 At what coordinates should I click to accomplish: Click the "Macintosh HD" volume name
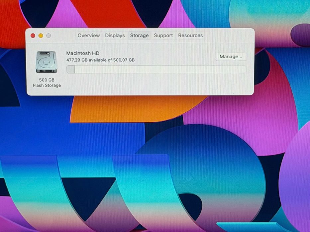[83, 53]
